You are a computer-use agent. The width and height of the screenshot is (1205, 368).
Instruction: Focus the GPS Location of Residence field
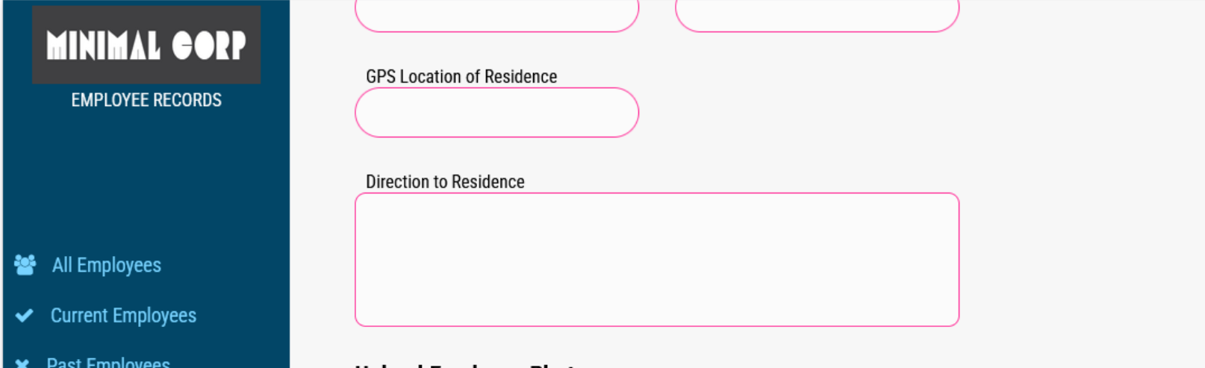pyautogui.click(x=496, y=113)
